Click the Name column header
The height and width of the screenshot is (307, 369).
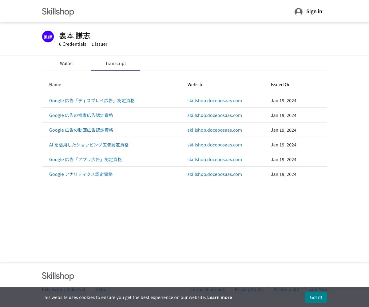coord(55,85)
